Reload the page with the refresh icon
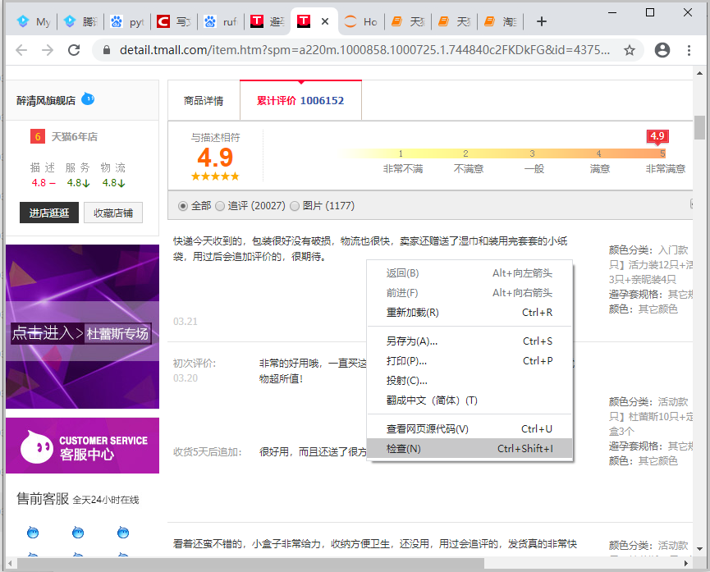Image resolution: width=710 pixels, height=572 pixels. tap(74, 50)
